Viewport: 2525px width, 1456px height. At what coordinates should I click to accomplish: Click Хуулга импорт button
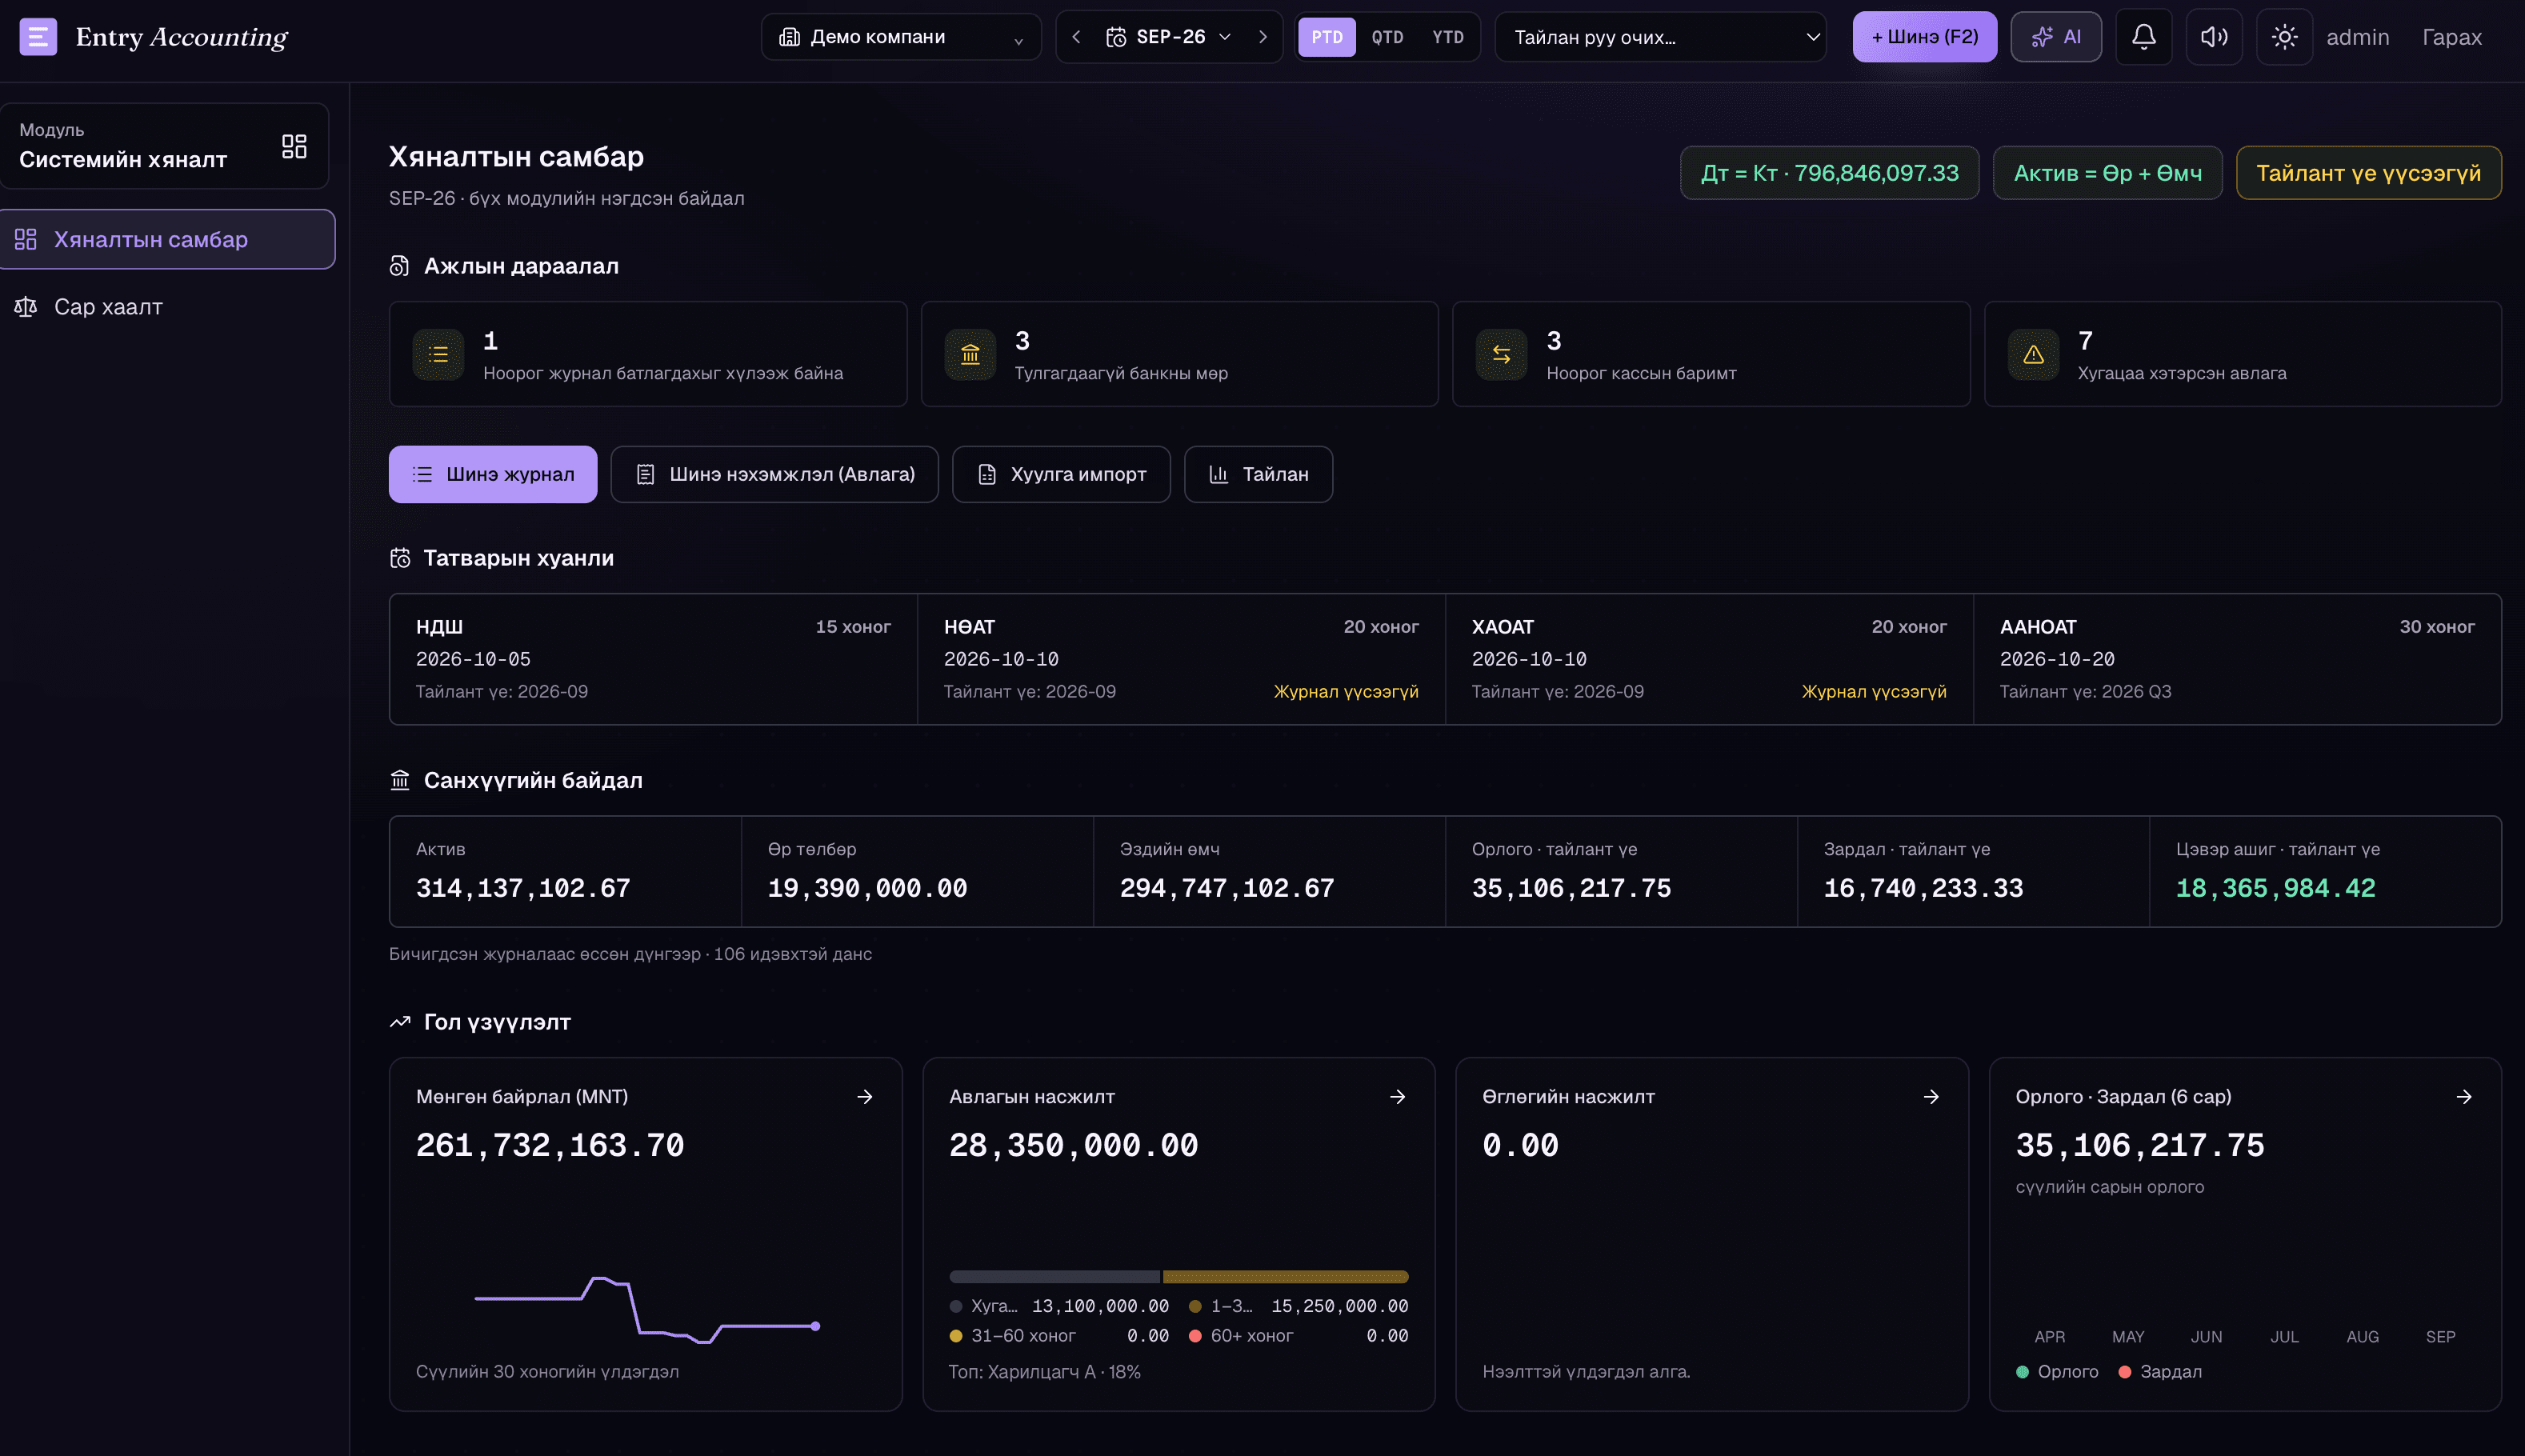1061,474
